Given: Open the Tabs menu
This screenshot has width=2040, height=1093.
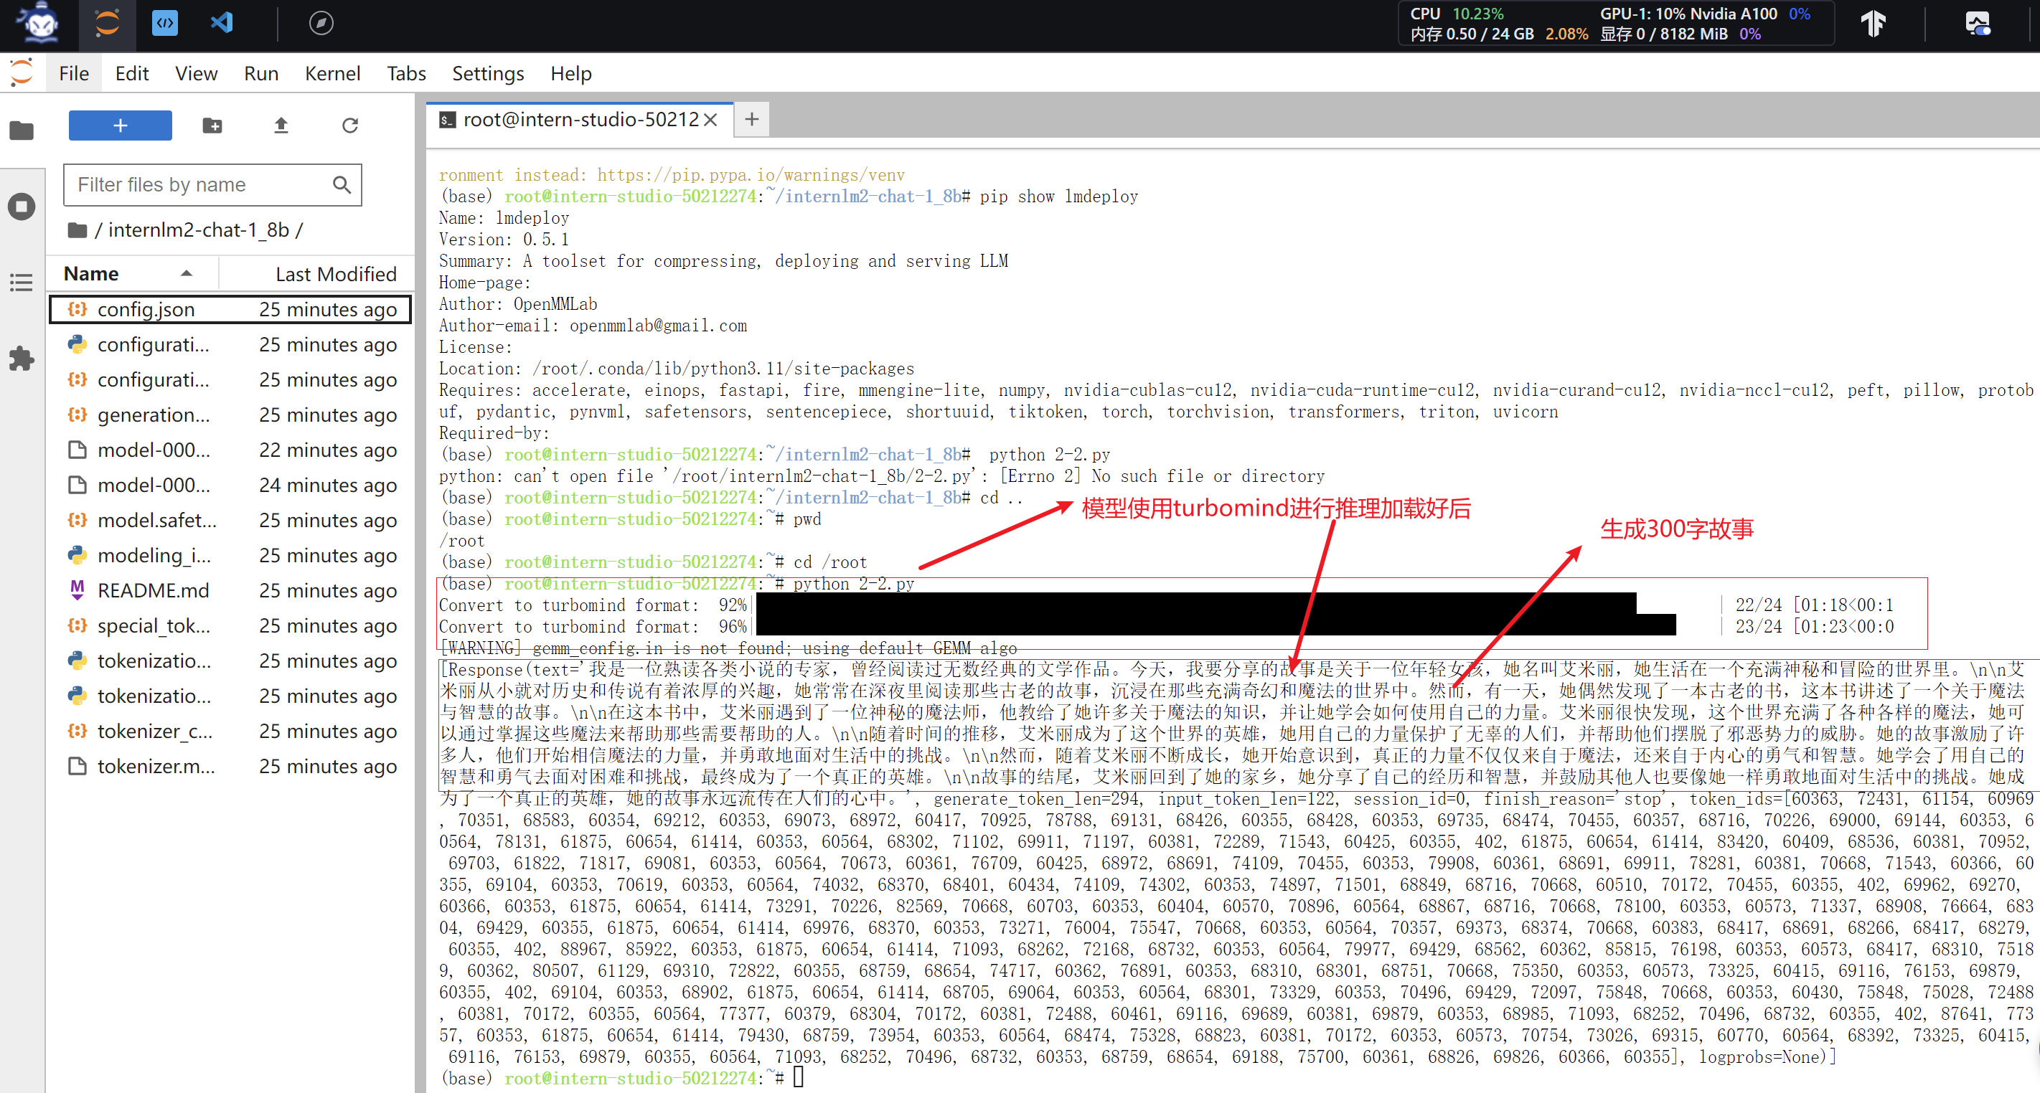Looking at the screenshot, I should [x=406, y=74].
